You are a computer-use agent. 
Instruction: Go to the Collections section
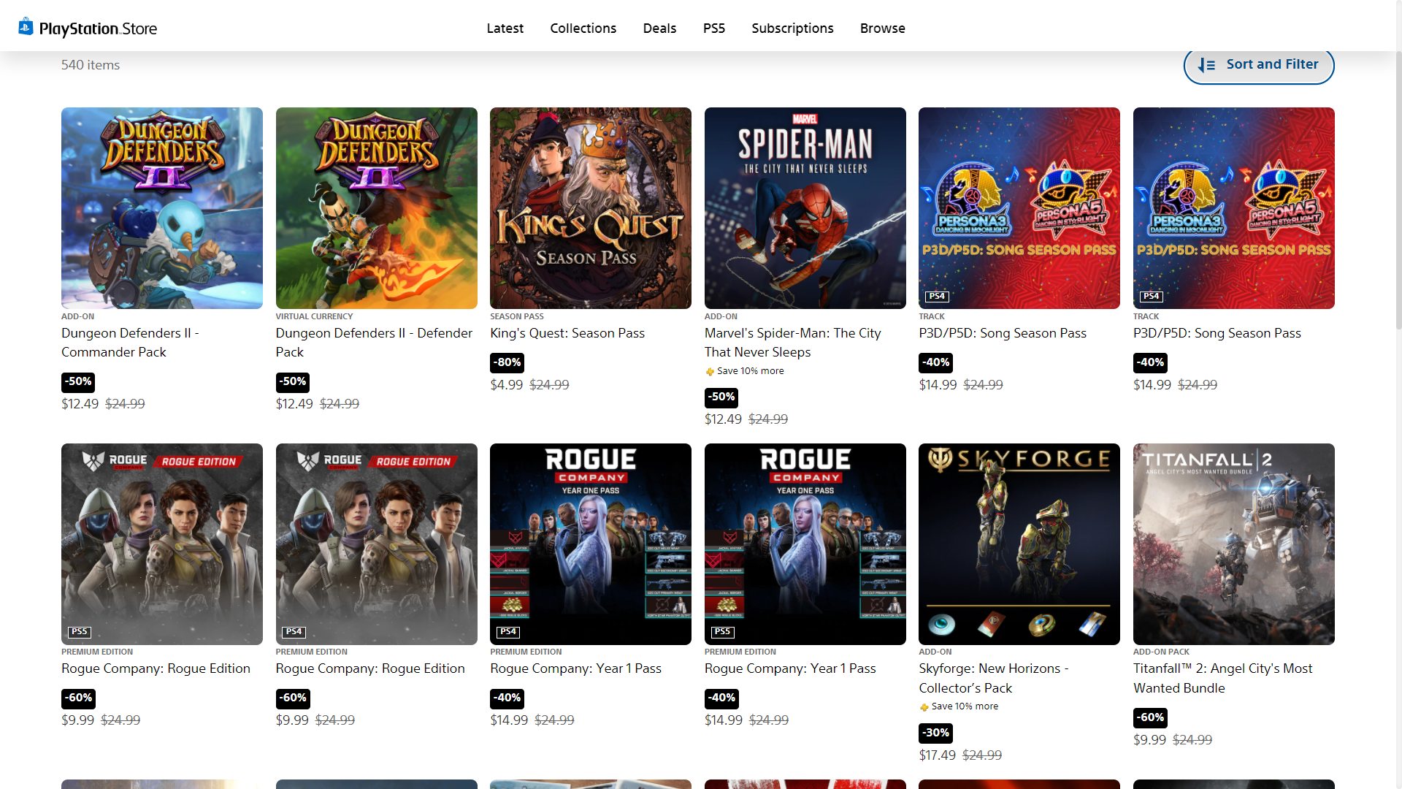tap(583, 28)
